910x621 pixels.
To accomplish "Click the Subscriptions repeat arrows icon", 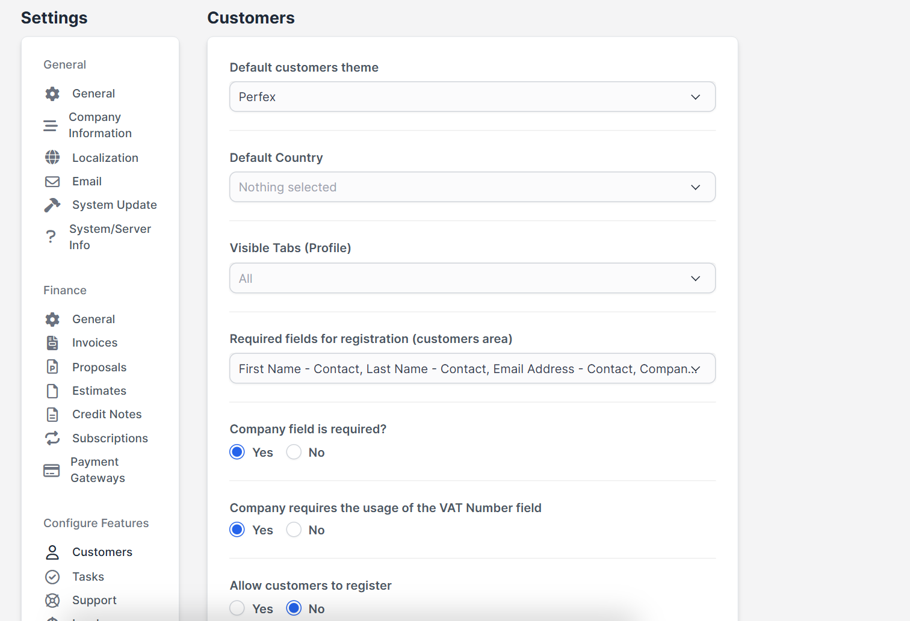I will [x=52, y=438].
